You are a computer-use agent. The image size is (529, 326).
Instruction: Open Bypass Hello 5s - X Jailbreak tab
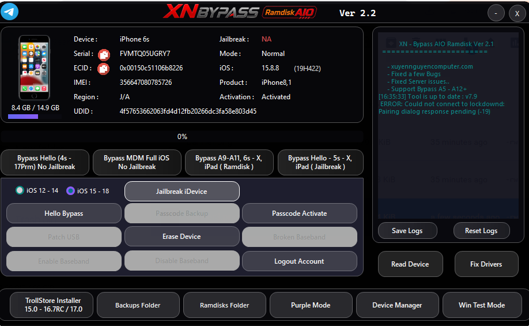pyautogui.click(x=320, y=163)
